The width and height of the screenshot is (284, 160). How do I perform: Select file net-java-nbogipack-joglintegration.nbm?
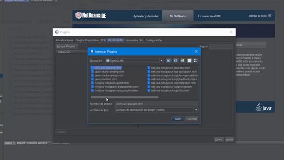tap(174, 83)
